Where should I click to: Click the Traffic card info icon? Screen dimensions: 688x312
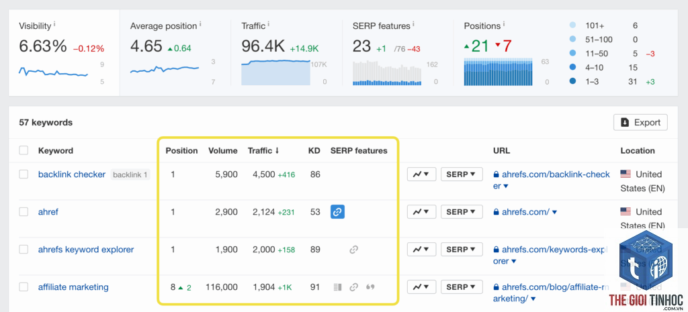[269, 24]
